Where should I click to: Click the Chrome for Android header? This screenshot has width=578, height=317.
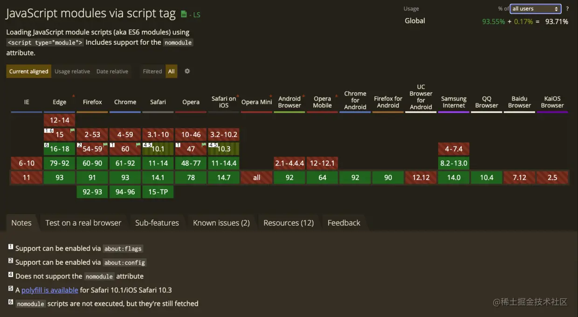coord(355,100)
